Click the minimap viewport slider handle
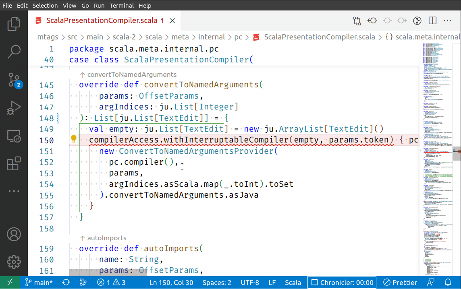Screen dimensions: 461x289 (x=456, y=153)
